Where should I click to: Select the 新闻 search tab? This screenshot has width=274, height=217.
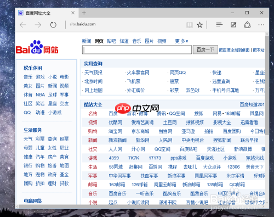87,41
